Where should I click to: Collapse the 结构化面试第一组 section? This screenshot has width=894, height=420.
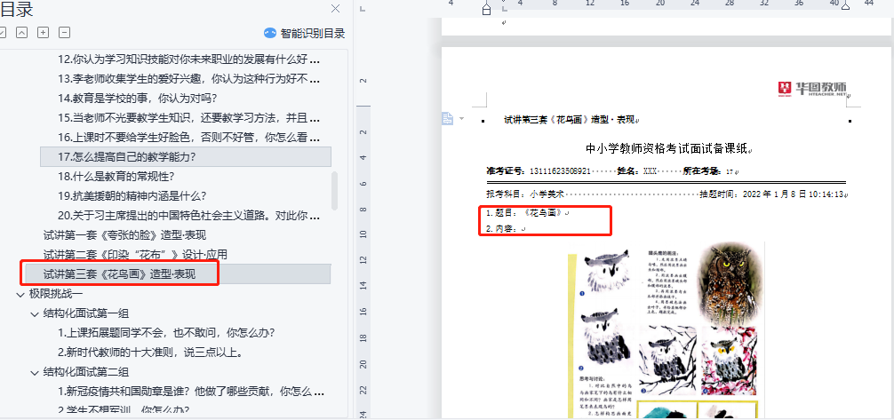click(35, 313)
